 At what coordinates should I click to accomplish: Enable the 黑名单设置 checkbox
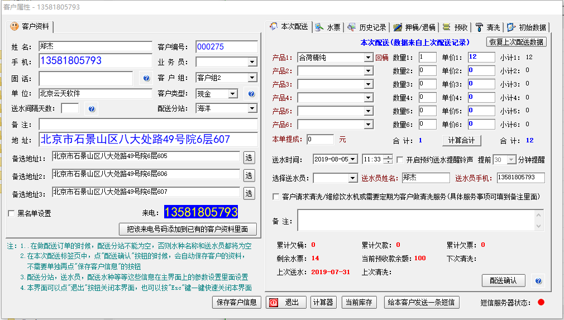click(x=11, y=213)
